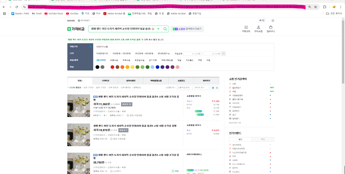Viewport: 345px width, 174px height.
Task: Switch to the 전체 results tab
Action: coord(80,81)
